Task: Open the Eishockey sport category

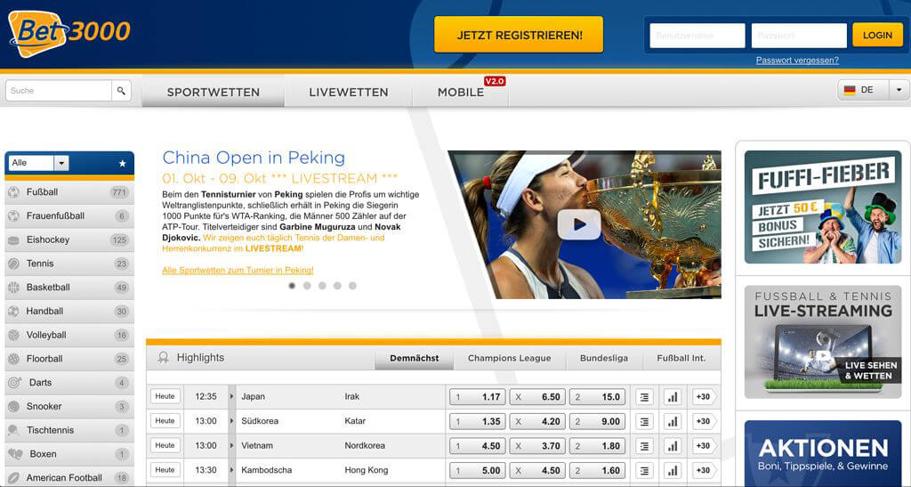Action: 69,240
